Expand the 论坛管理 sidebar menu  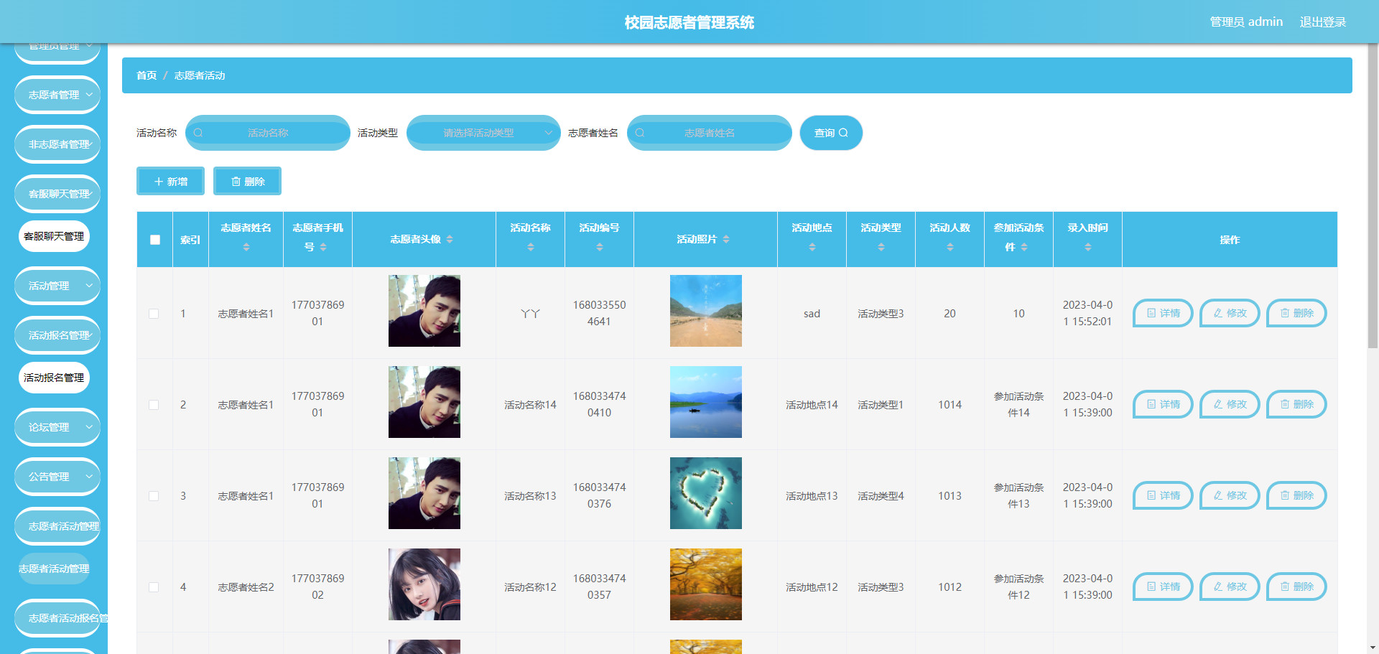pos(57,427)
